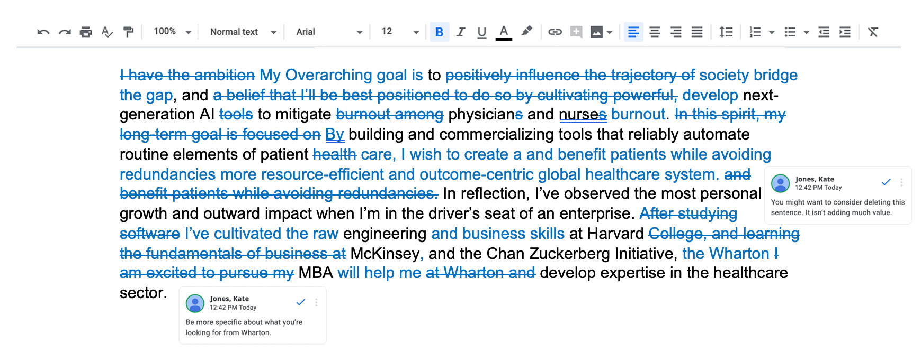Toggle bold formatting
The width and height of the screenshot is (921, 353).
[439, 32]
